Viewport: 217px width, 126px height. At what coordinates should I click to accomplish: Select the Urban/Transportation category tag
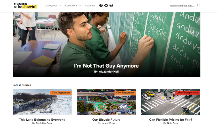click(187, 93)
